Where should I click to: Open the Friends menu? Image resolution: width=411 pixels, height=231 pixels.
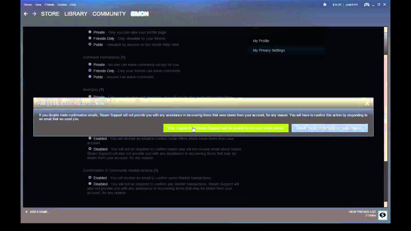tap(49, 4)
